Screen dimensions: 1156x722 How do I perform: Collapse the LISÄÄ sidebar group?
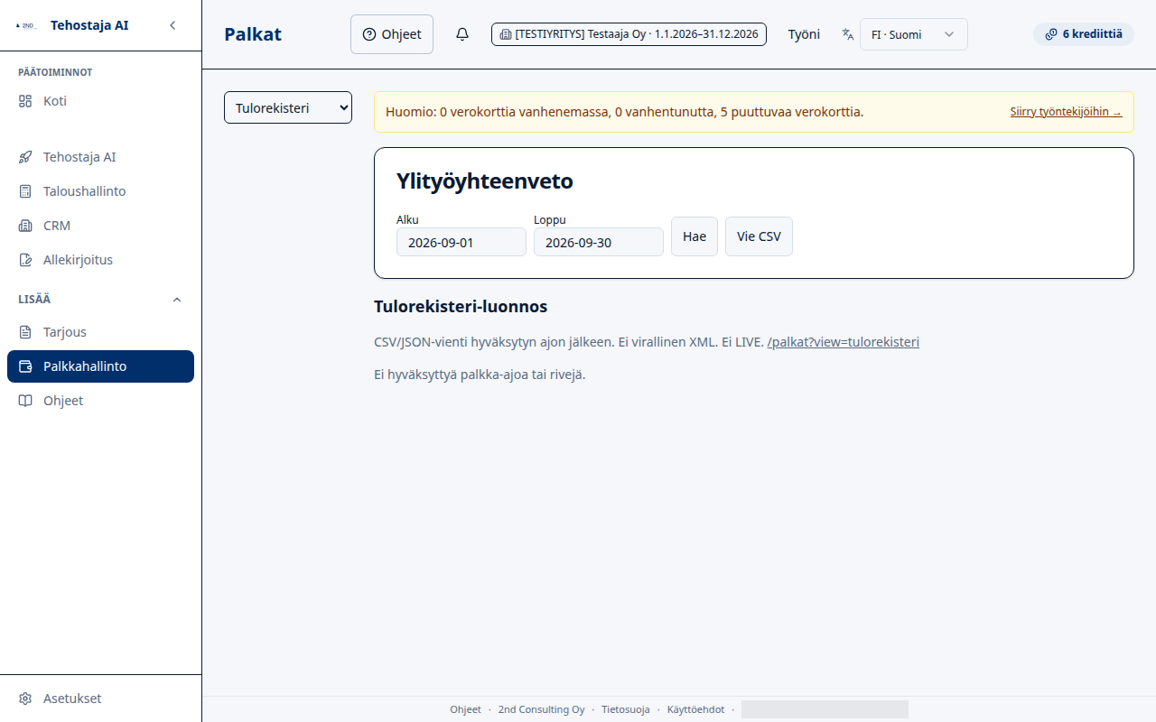(x=177, y=300)
